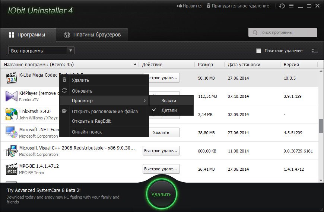Viewport: 324px width, 212px height.
Task: Click the Поиск программы search field
Action: [x=283, y=32]
